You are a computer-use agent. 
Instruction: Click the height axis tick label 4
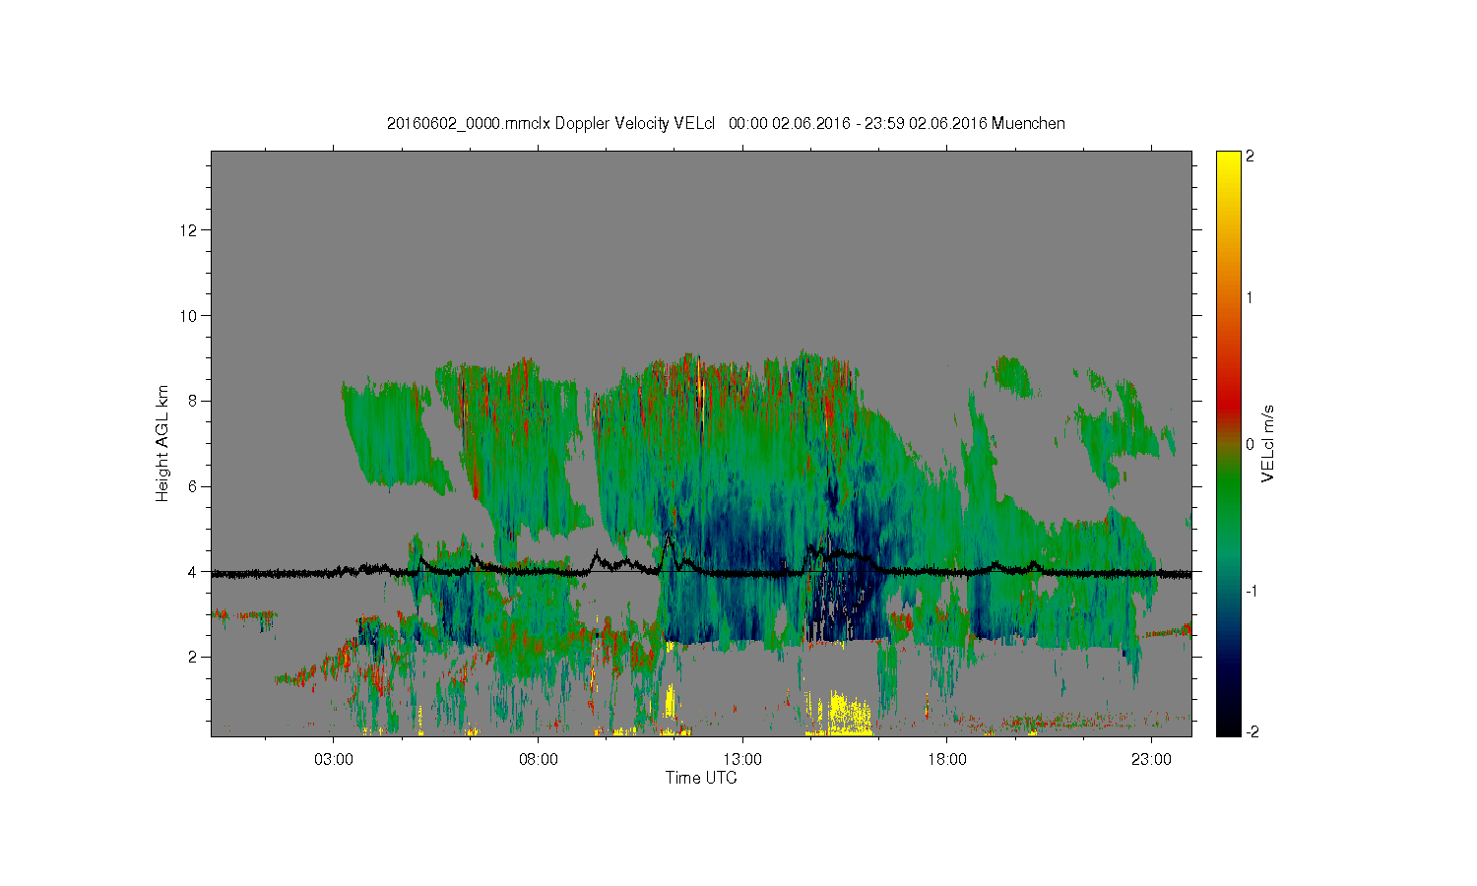click(195, 572)
